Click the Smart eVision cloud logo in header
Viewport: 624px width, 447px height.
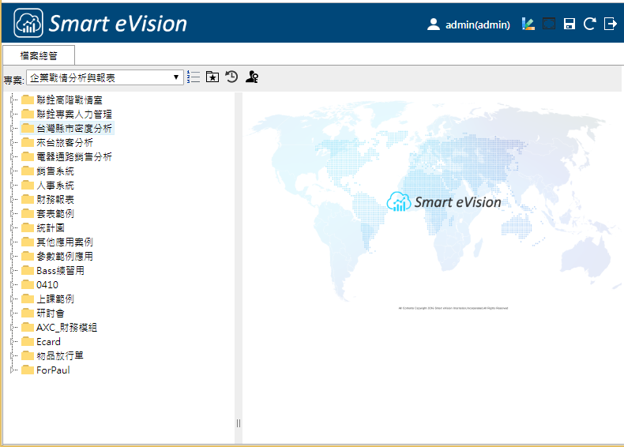click(x=28, y=23)
